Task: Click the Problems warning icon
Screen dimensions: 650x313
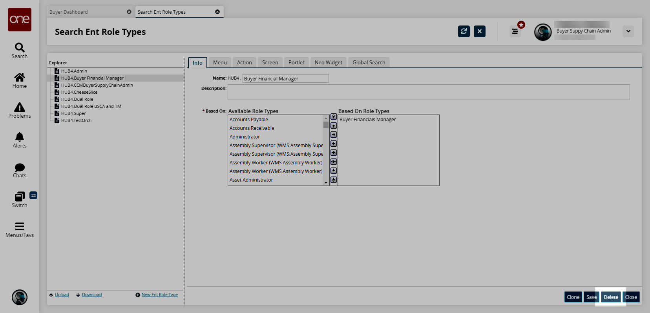Action: tap(20, 110)
